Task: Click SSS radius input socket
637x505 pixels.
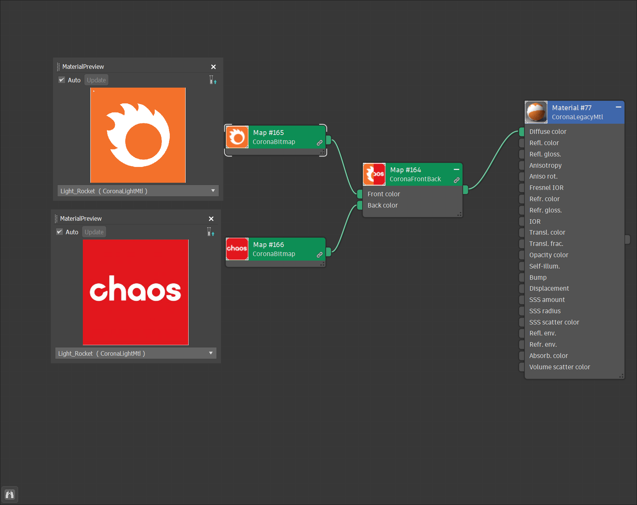Action: 522,311
